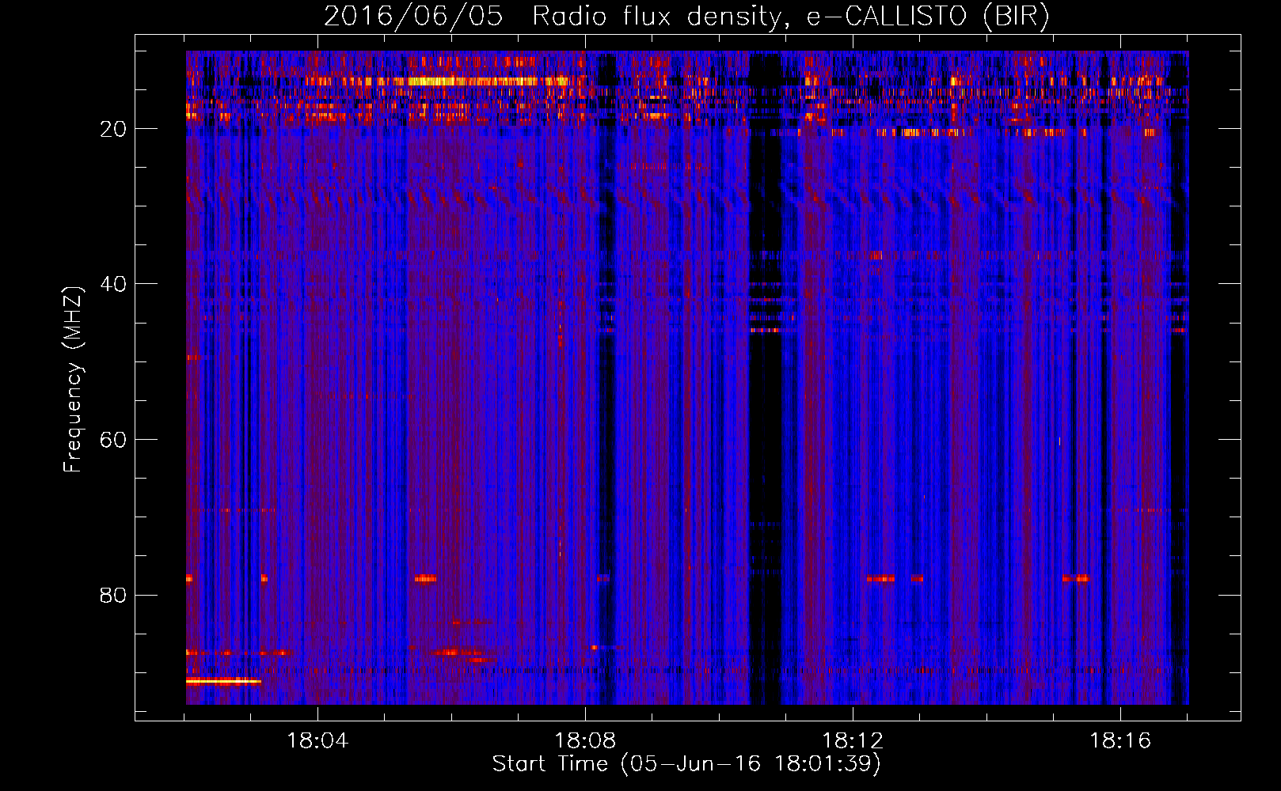This screenshot has width=1281, height=791.
Task: Click the "18:04" time tick label
Action: pyautogui.click(x=317, y=740)
